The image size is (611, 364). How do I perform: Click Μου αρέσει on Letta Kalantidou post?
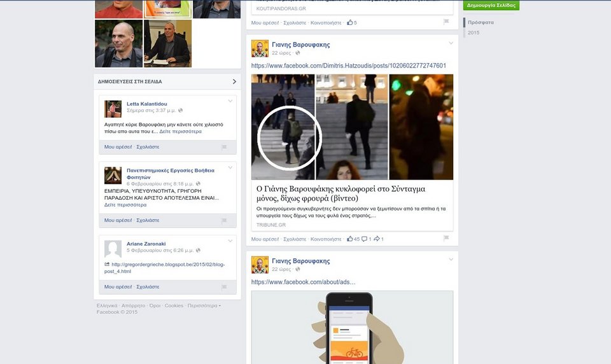click(x=118, y=147)
